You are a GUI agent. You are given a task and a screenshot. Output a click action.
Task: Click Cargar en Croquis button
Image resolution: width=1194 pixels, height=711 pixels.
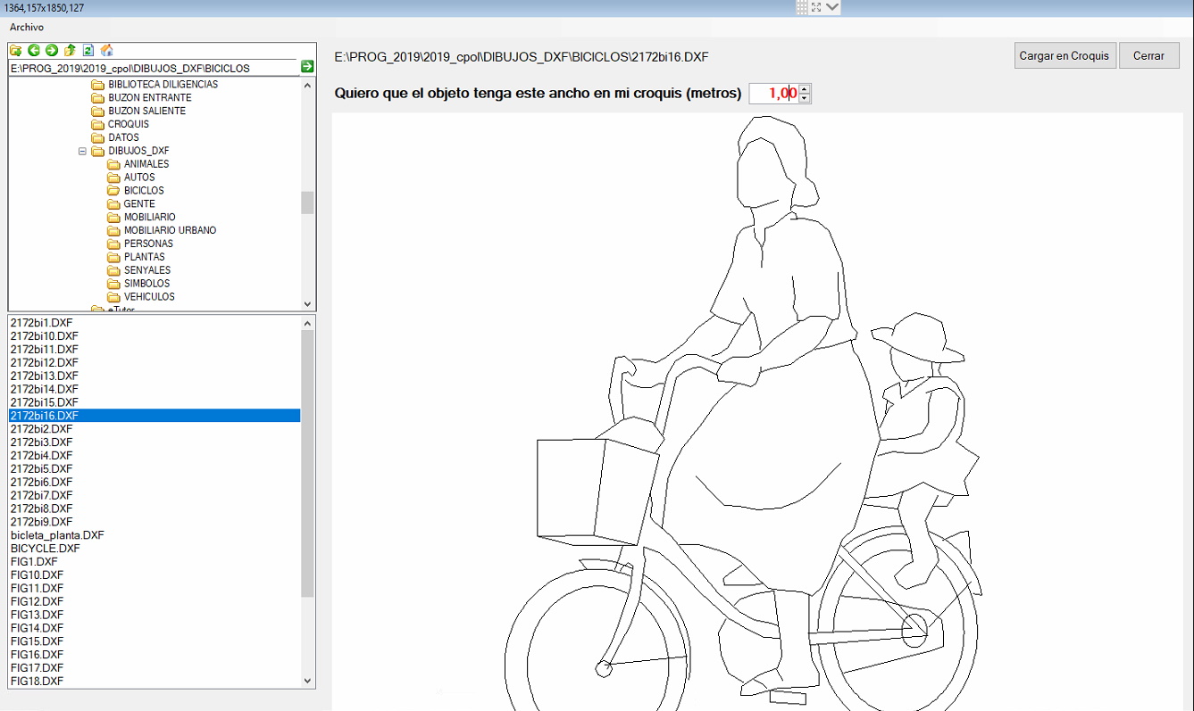tap(1065, 55)
